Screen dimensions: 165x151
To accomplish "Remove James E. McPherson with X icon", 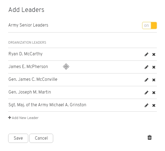I will [x=154, y=67].
